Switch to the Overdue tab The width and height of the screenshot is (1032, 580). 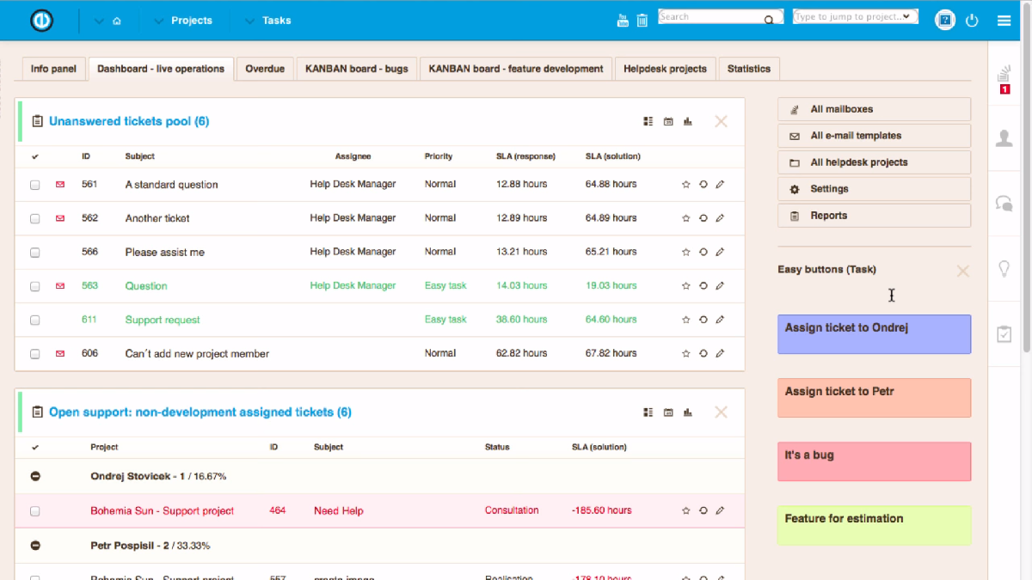(264, 69)
